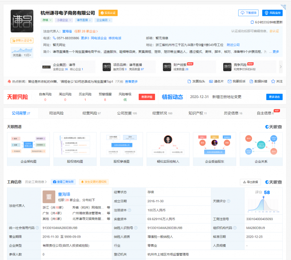The height and width of the screenshot is (260, 291).
Task: Open 财产线索 card icon
Action: [x=167, y=67]
